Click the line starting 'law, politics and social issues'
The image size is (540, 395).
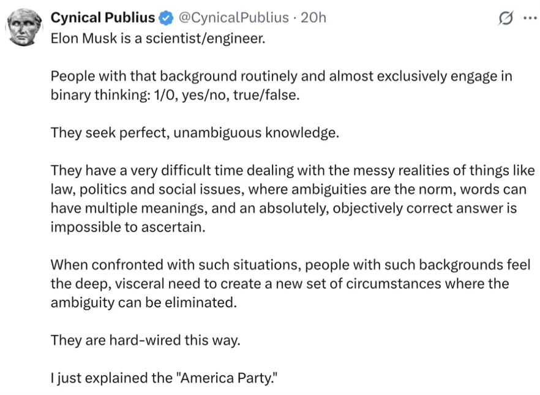[288, 189]
